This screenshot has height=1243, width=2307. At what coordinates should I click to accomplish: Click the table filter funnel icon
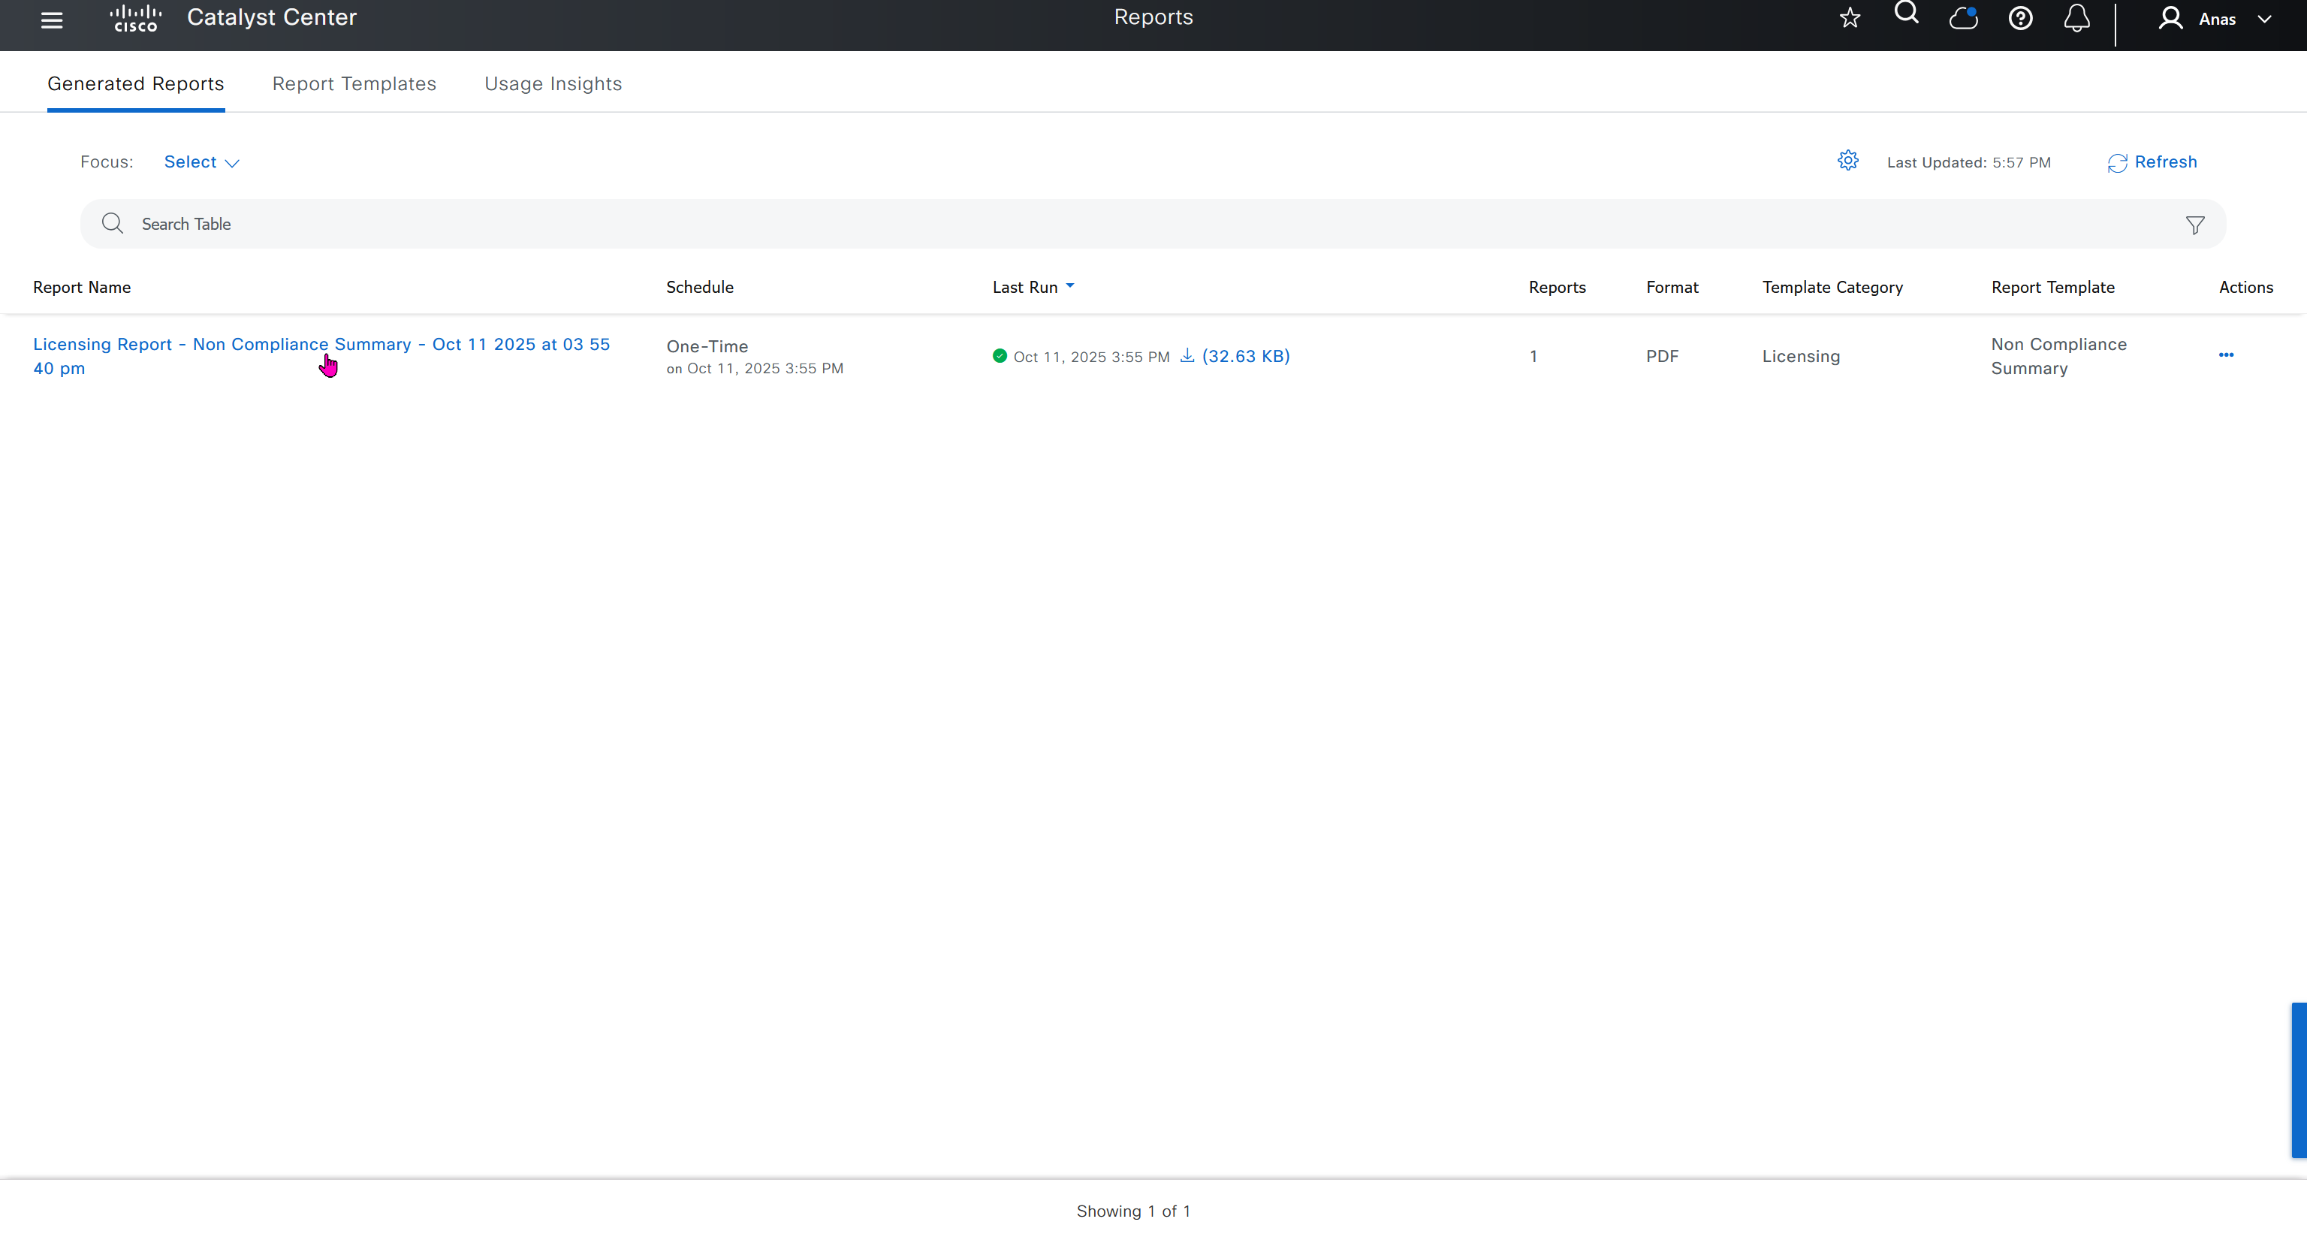point(2194,225)
